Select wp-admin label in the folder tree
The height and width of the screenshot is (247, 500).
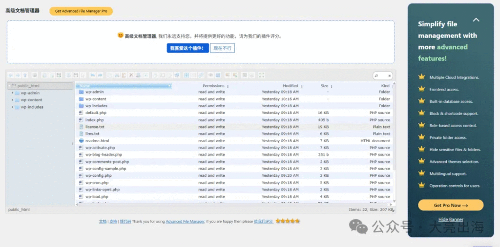(30, 93)
